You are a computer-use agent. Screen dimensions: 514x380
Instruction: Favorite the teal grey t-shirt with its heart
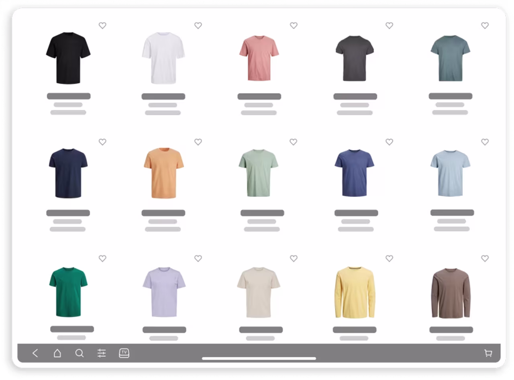point(485,25)
